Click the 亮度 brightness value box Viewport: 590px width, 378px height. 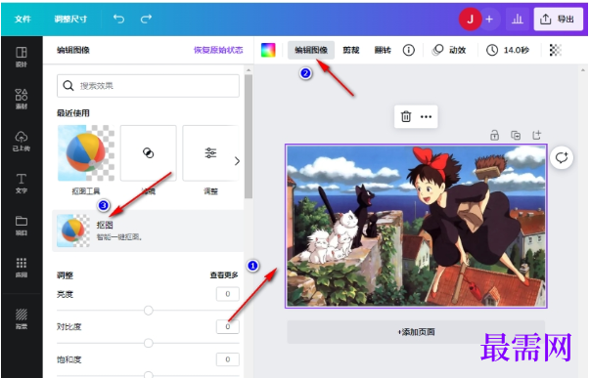[x=228, y=294]
